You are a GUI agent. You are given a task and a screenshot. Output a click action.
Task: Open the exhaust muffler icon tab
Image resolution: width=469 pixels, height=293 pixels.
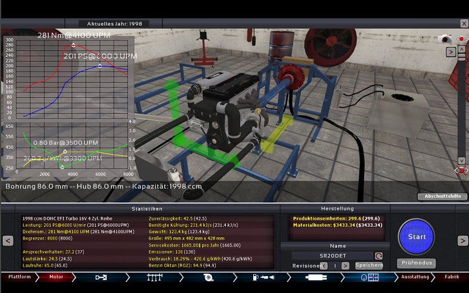316,277
